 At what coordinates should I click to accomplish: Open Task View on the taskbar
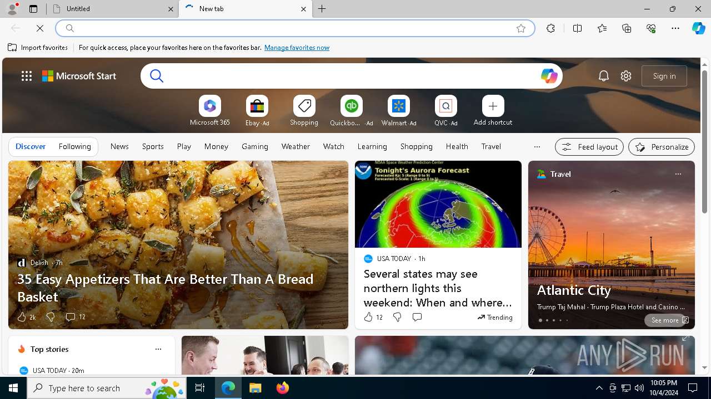click(x=200, y=388)
